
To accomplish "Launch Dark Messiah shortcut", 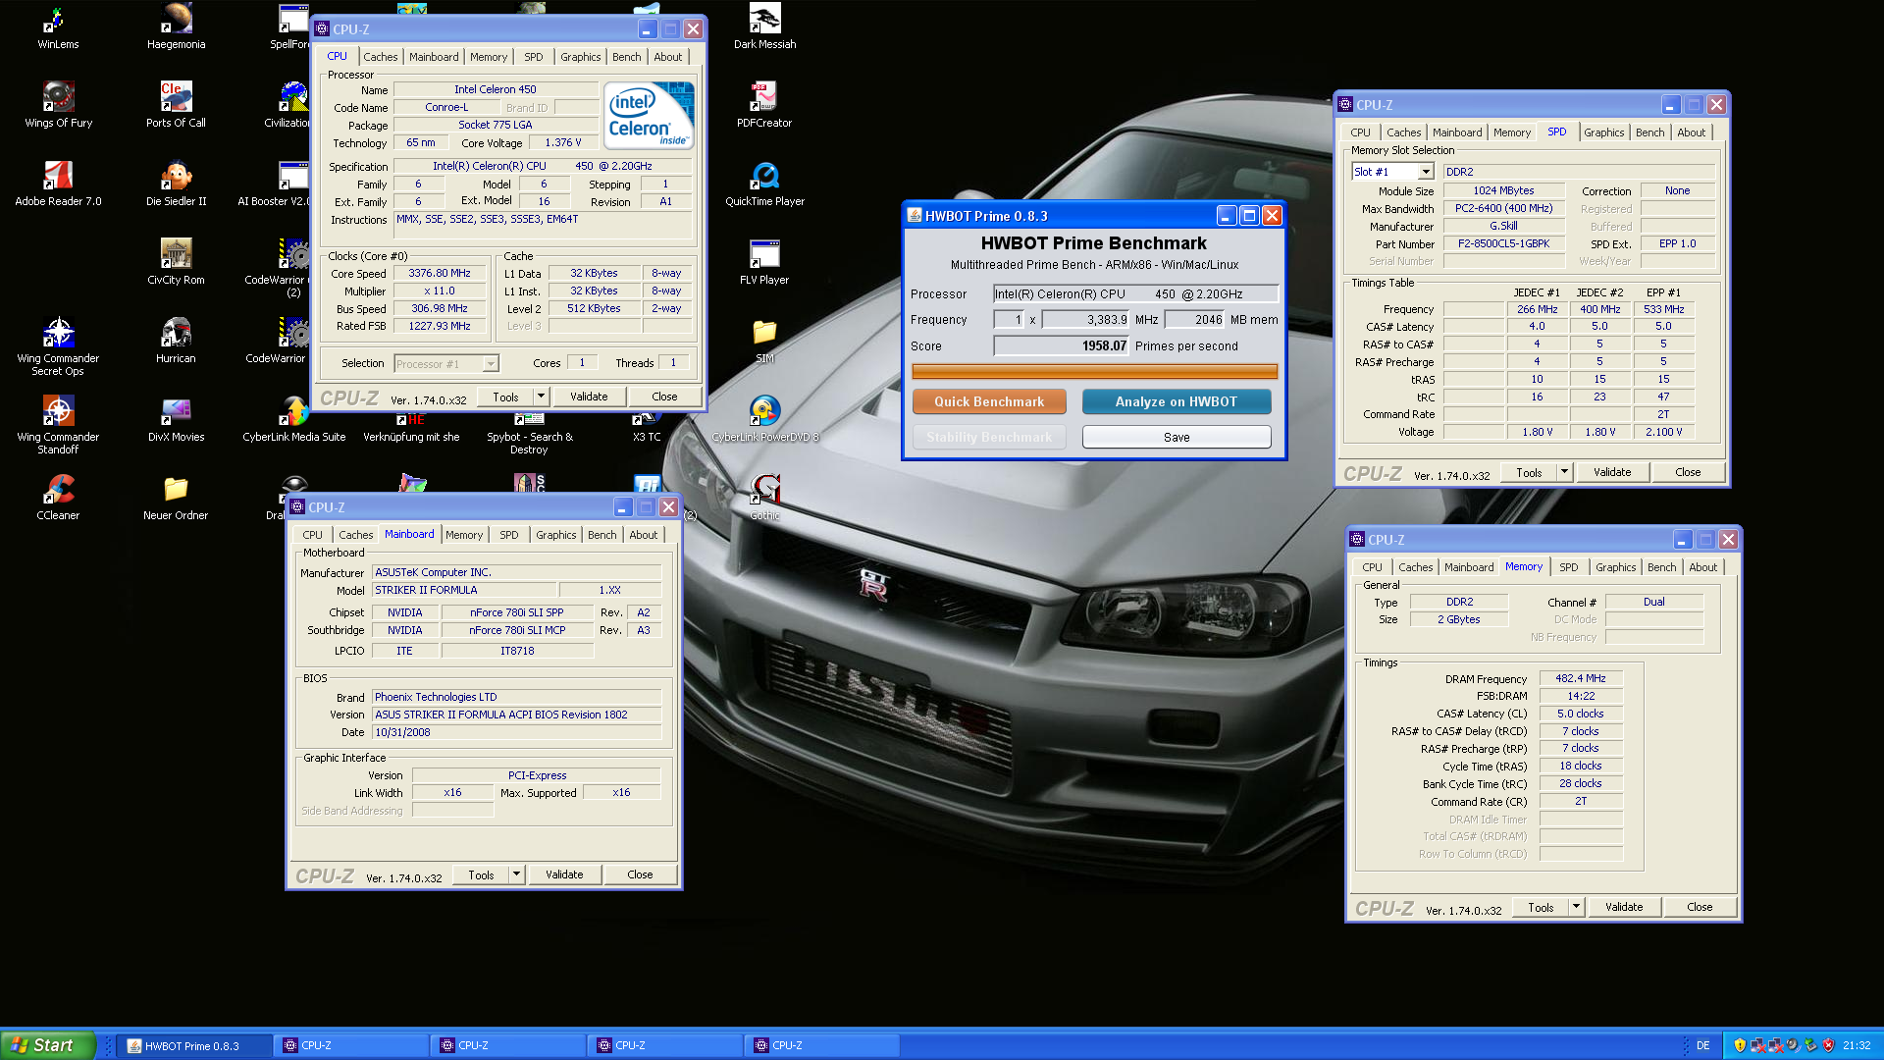I will pyautogui.click(x=765, y=26).
